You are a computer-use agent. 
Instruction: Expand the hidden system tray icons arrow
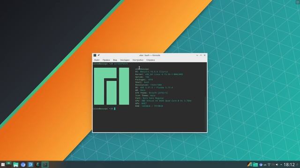[281, 165]
